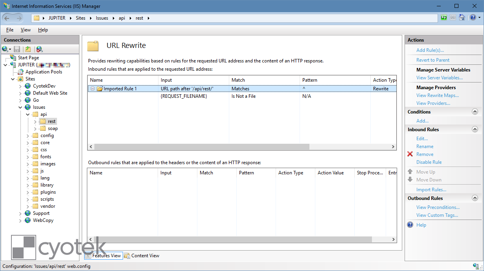Click the Revert to Parent link

tap(433, 60)
